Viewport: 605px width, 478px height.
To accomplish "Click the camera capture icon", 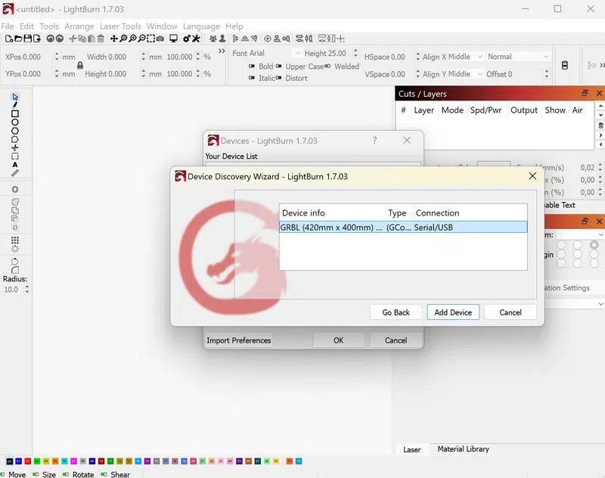I will coord(160,39).
